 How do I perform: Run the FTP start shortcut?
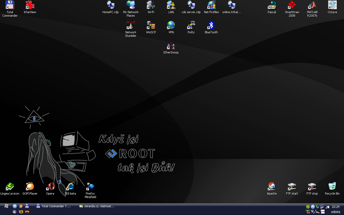(292, 189)
